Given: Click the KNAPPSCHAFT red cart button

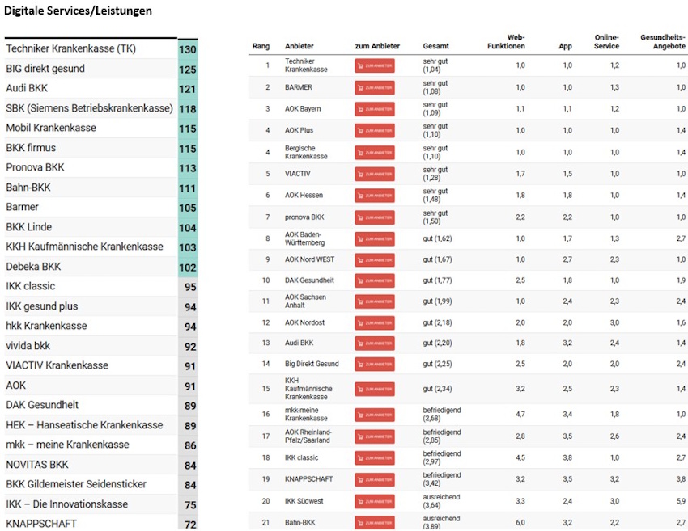Looking at the screenshot, I should point(374,479).
